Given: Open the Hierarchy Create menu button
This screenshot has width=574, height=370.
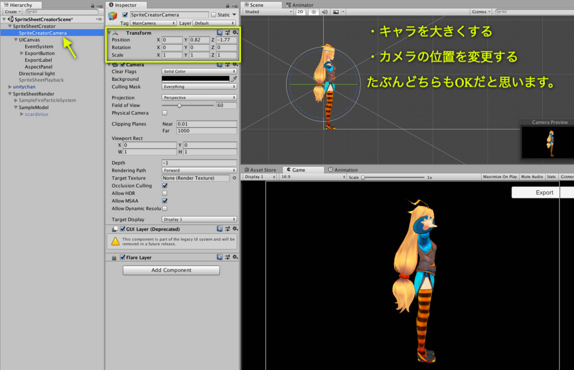Looking at the screenshot, I should pos(12,12).
